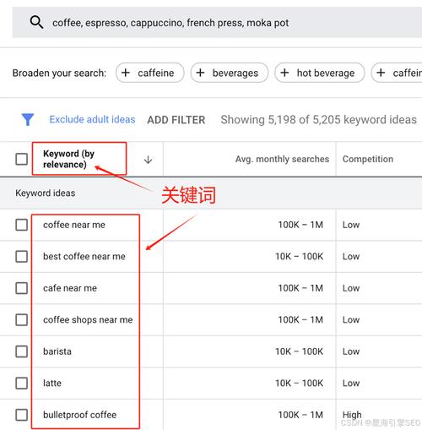Click the search magnifier icon

tap(36, 22)
